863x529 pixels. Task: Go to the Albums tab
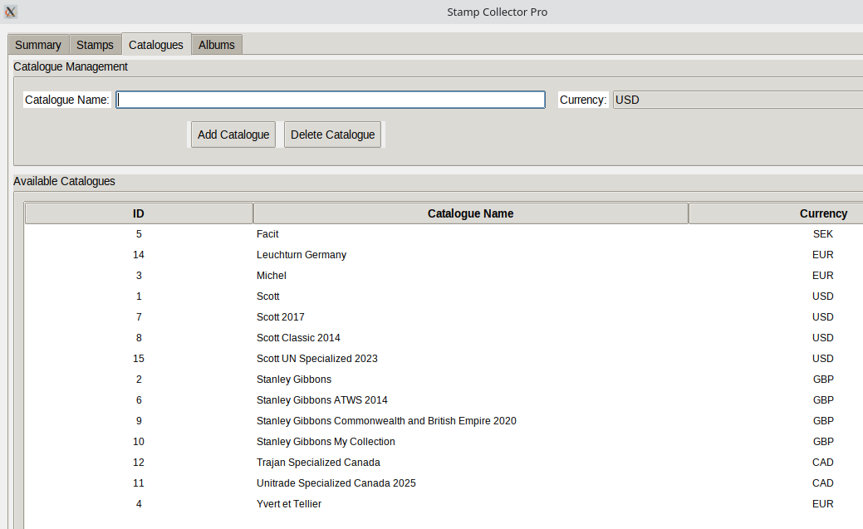click(217, 45)
